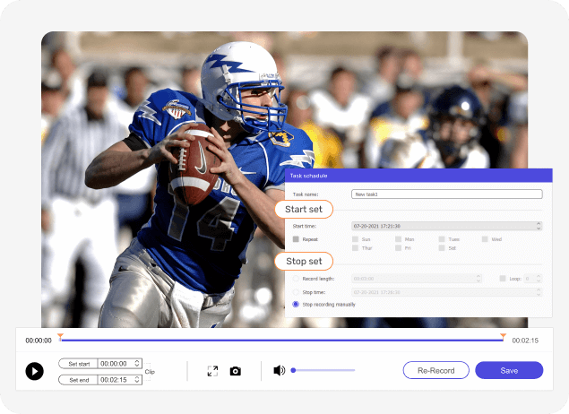569x414 pixels.
Task: Click the Set end button
Action: tap(78, 380)
